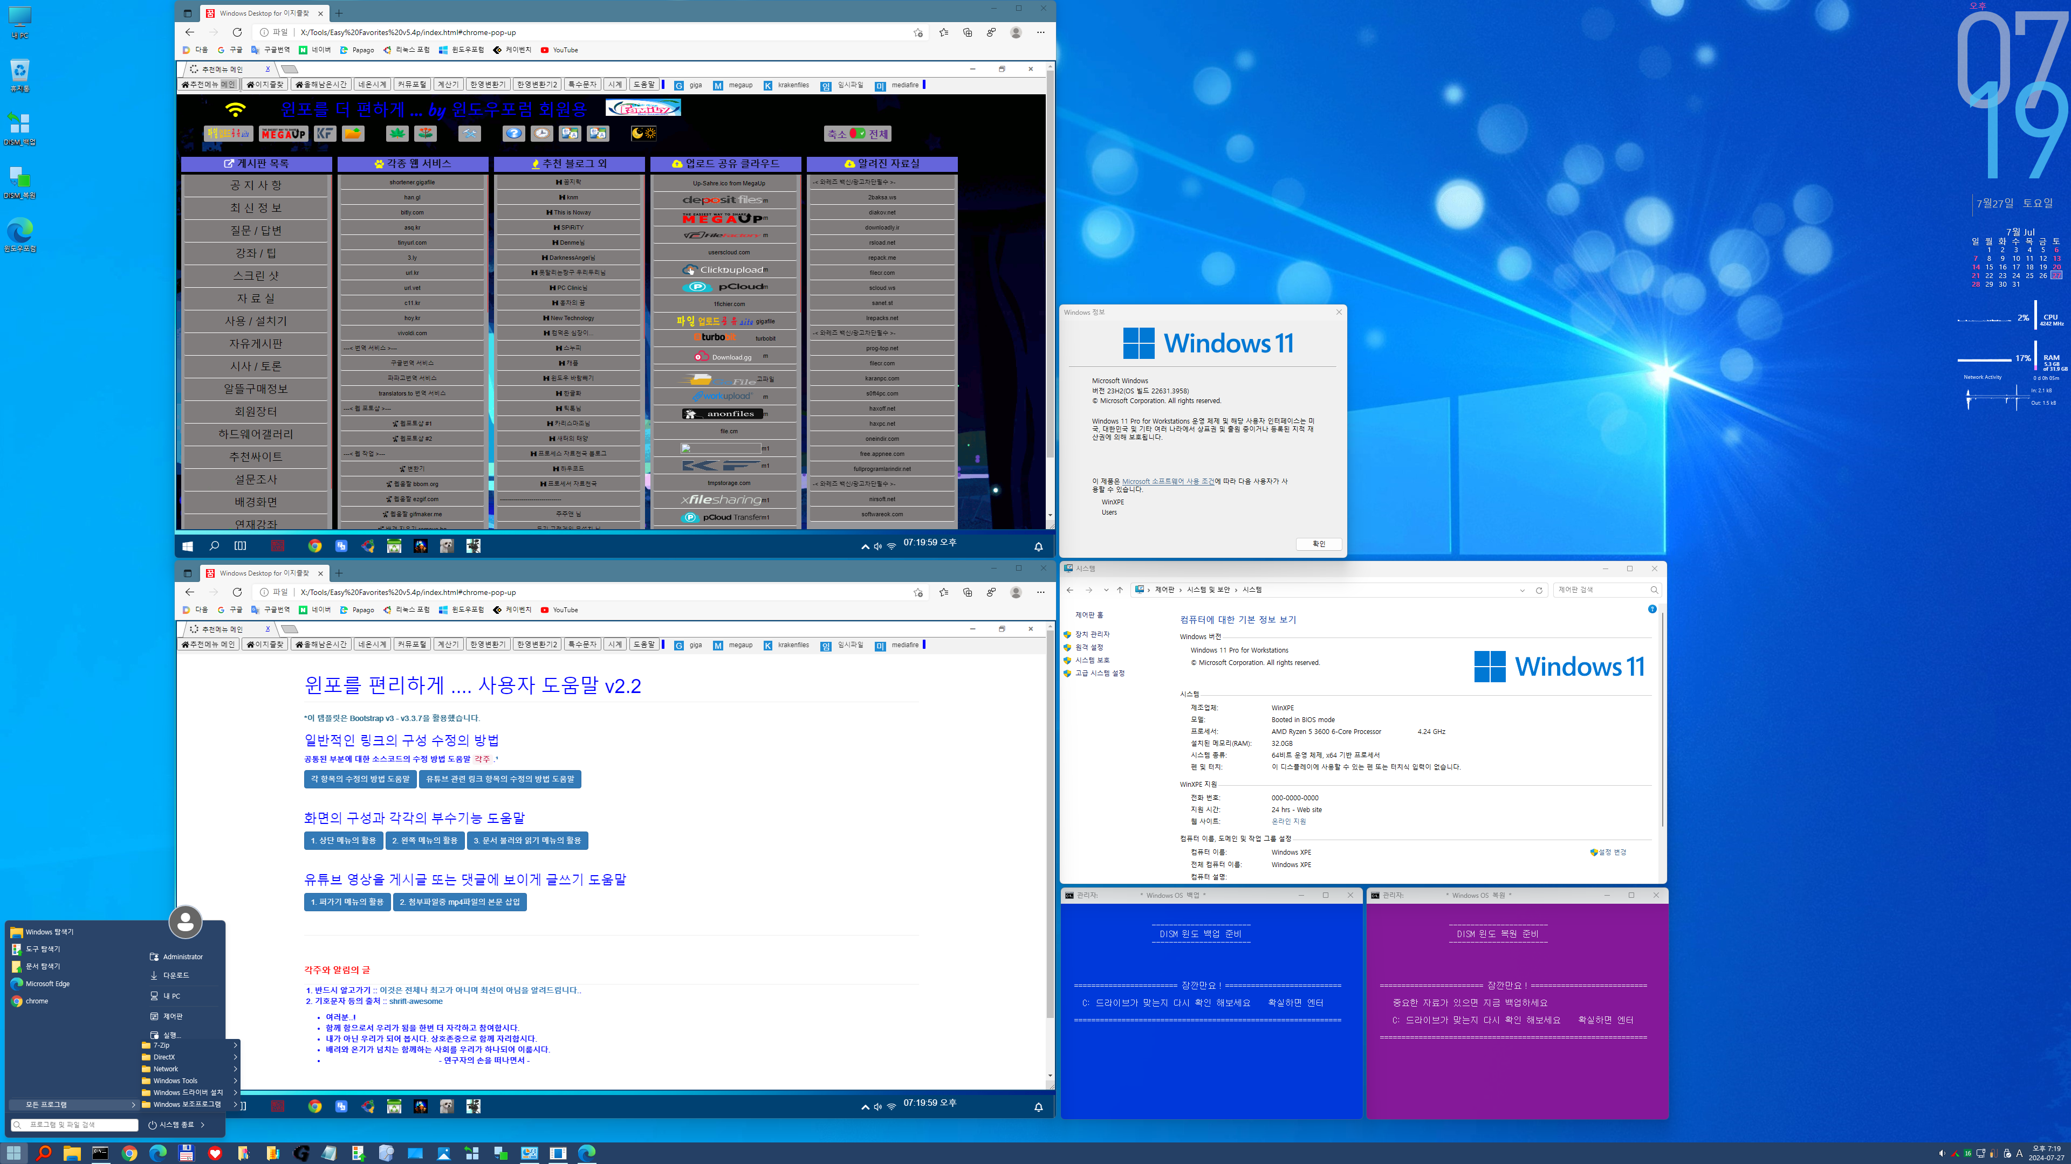Viewport: 2071px width, 1164px height.
Task: Toggle the moon and sun day/night mode button
Action: coord(643,133)
